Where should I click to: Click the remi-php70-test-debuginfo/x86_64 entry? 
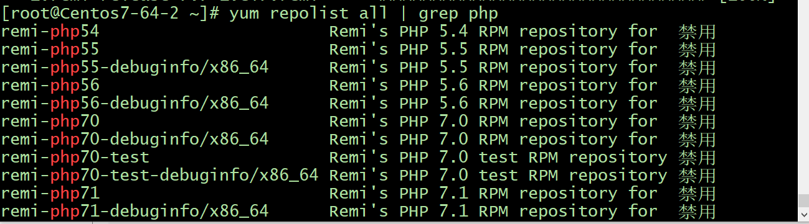[159, 176]
